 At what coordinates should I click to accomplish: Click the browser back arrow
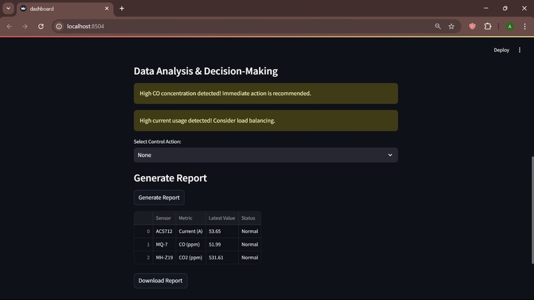click(9, 26)
